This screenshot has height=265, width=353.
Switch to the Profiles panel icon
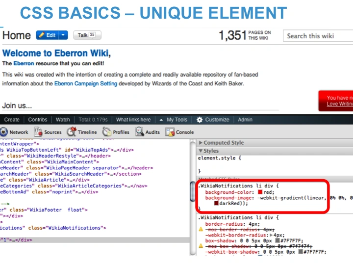point(107,132)
